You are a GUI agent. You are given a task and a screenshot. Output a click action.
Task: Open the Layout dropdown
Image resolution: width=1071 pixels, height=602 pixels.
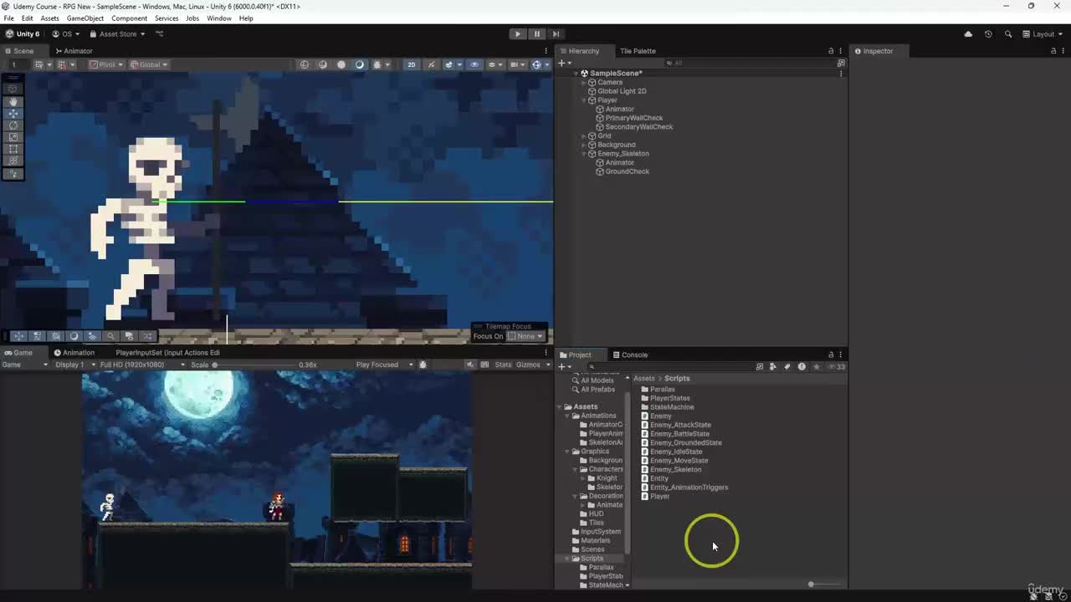click(x=1043, y=34)
